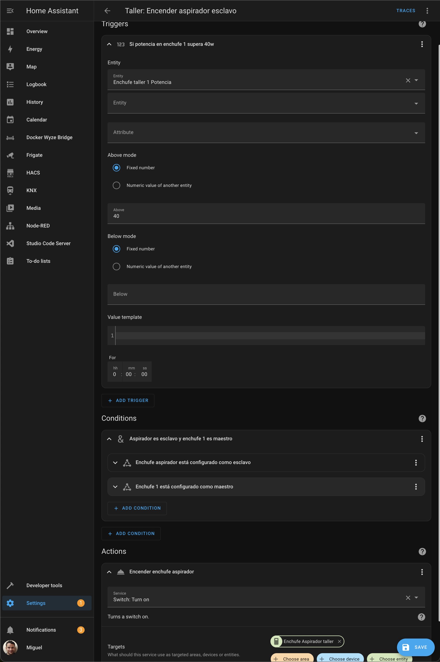Open the Service dropdown arrow
This screenshot has width=440, height=662.
[x=416, y=598]
